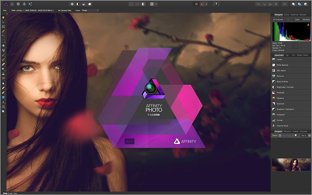
Task: Click the Navigator zoom percentage field
Action: (303, 136)
